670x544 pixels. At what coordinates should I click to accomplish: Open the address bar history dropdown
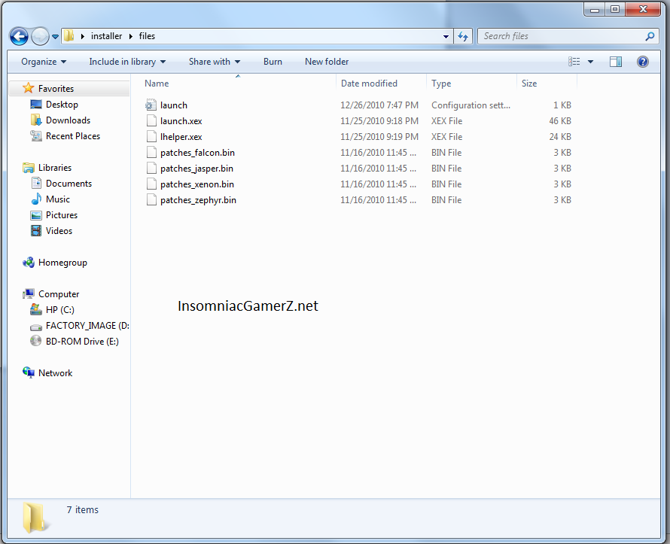446,37
